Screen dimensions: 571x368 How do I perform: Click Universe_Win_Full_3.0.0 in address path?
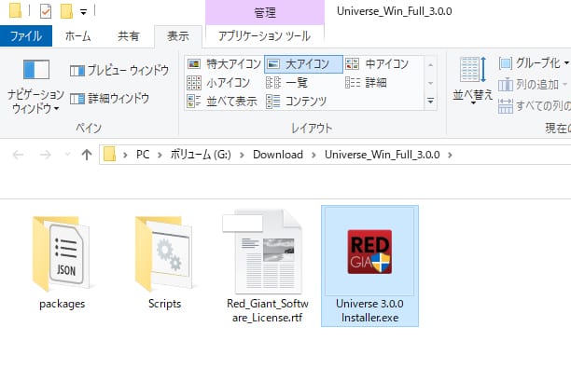(x=382, y=155)
